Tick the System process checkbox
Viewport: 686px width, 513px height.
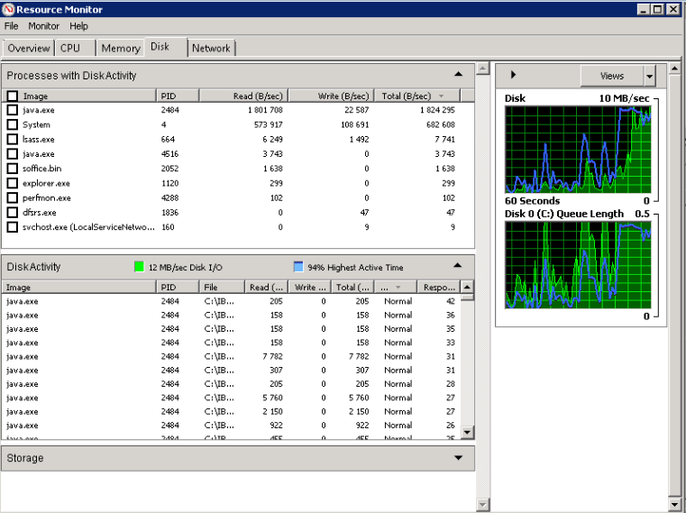[x=13, y=124]
